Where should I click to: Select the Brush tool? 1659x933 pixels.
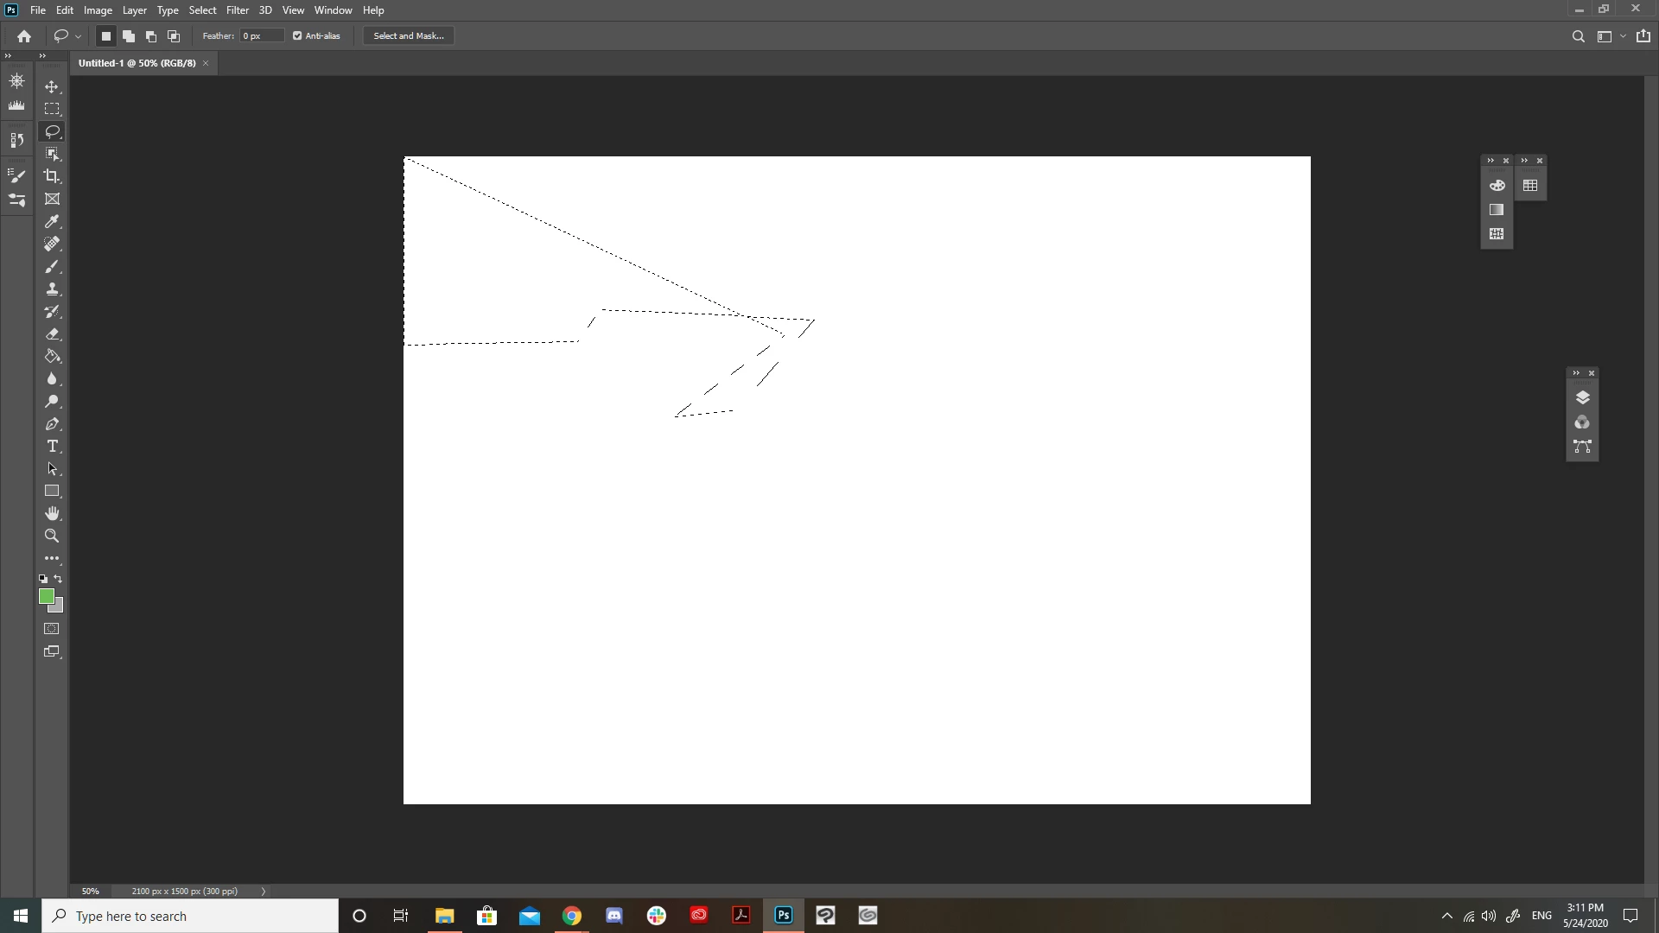[52, 267]
